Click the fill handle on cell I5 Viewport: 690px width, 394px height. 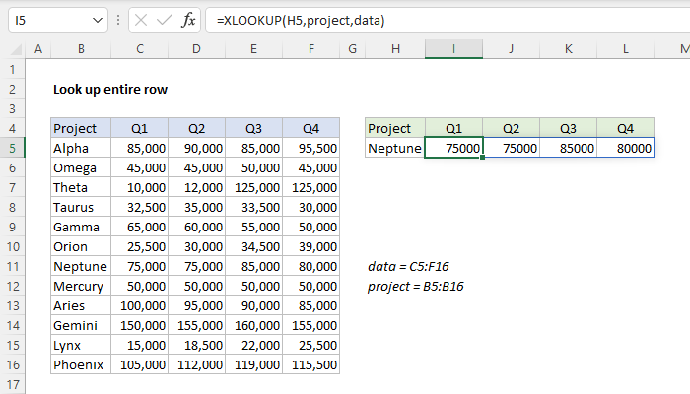tap(483, 158)
